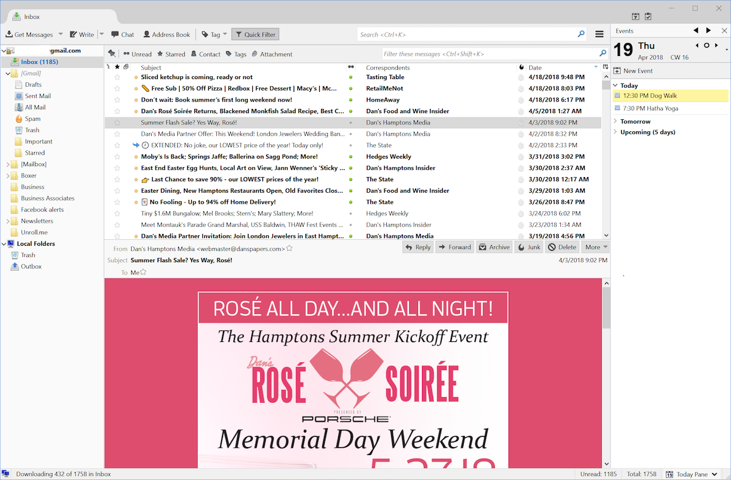Viewport: 731px width, 480px height.
Task: Expand the Newsletters folder
Action: pyautogui.click(x=8, y=221)
